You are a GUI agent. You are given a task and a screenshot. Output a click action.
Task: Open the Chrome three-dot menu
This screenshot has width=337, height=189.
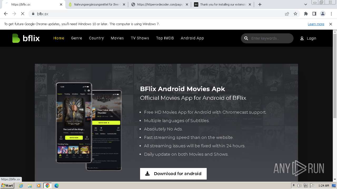[331, 14]
